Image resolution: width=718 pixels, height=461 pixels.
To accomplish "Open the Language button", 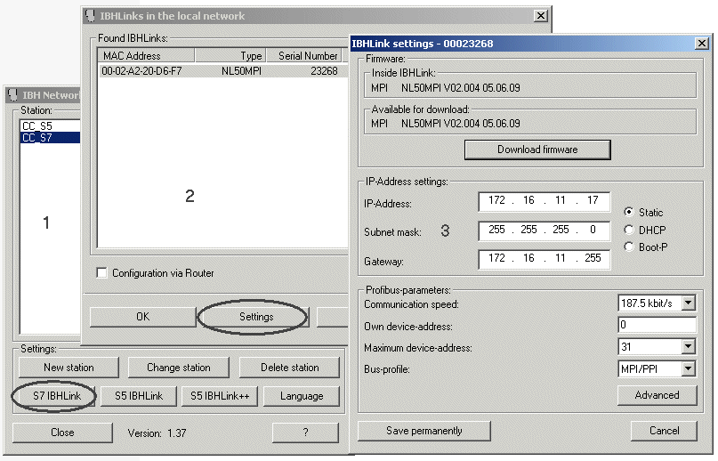I will 302,396.
